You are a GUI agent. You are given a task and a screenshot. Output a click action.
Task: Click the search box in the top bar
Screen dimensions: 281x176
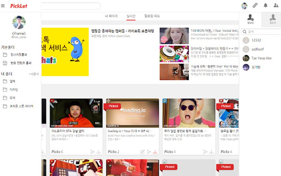(x=71, y=6)
